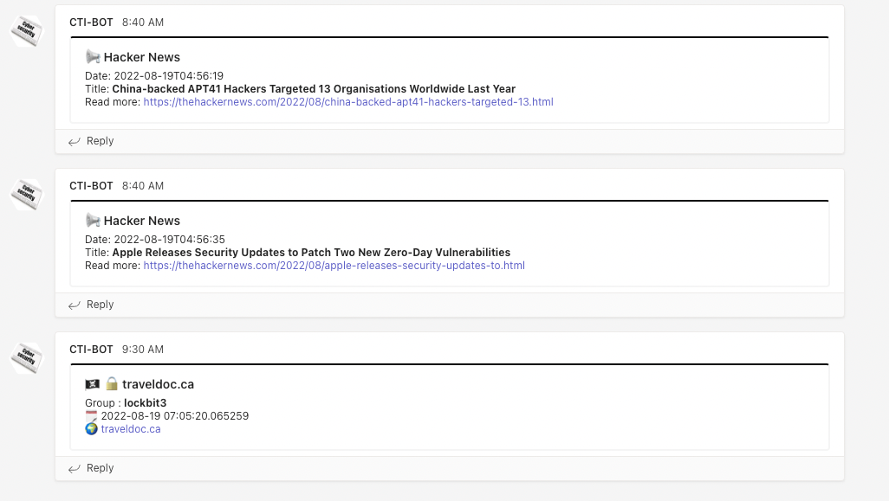Open the traveldoc.ca hyperlink
Image resolution: width=889 pixels, height=501 pixels.
coord(131,429)
